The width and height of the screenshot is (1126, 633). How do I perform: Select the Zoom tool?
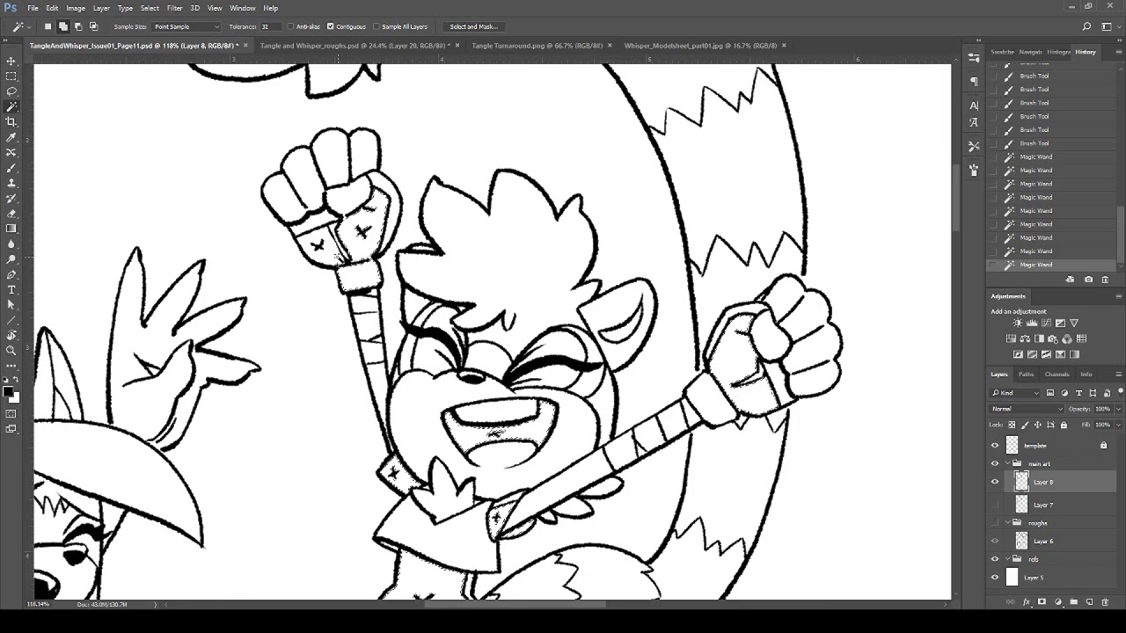[x=11, y=350]
